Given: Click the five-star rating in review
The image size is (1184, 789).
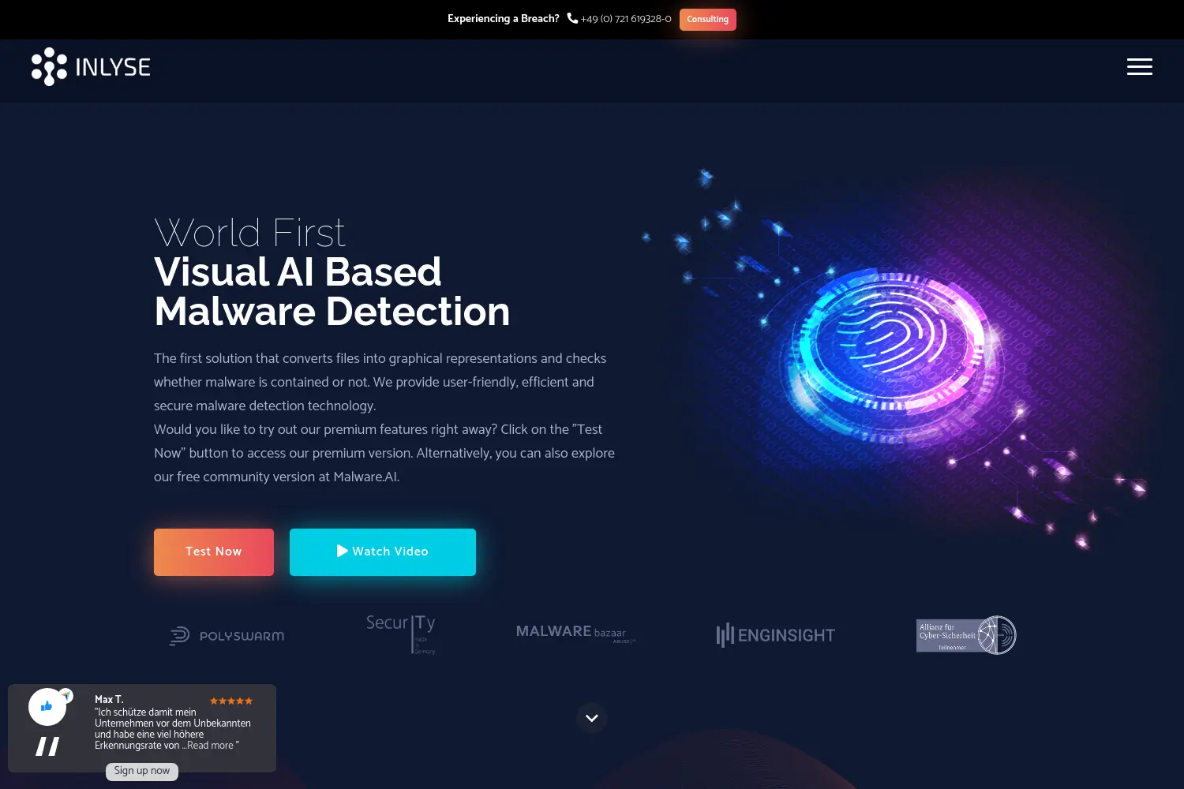Looking at the screenshot, I should pos(231,701).
